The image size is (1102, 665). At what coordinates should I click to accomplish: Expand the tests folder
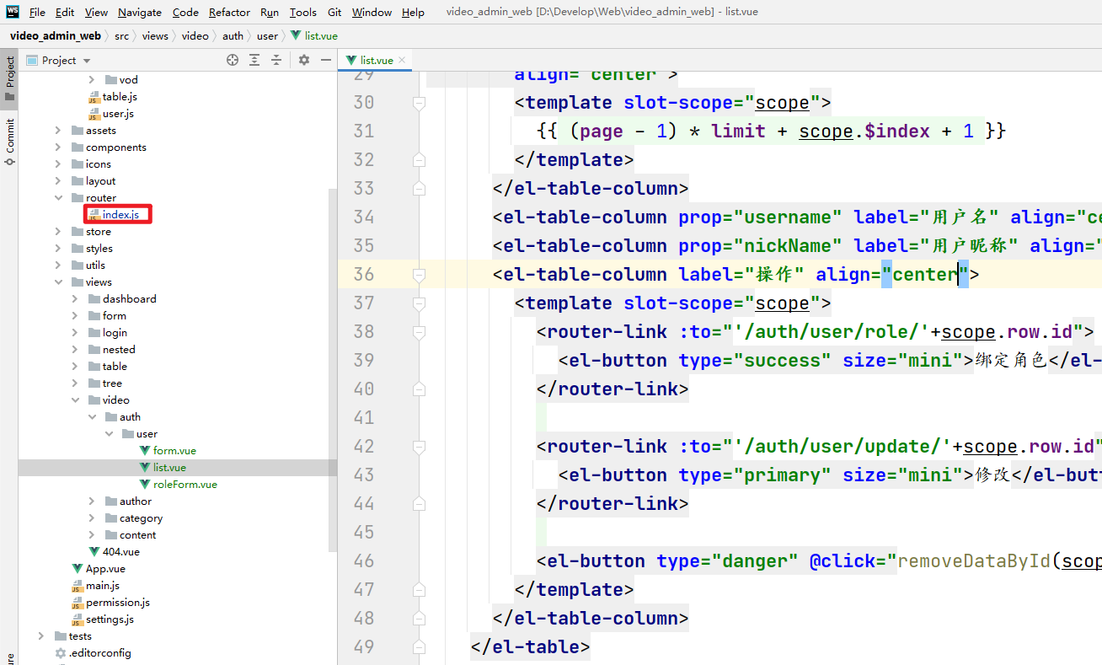pos(41,636)
